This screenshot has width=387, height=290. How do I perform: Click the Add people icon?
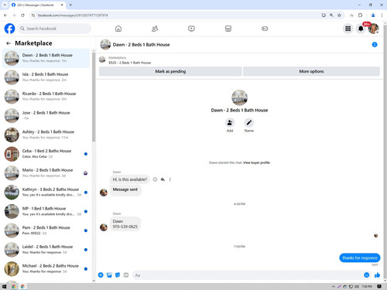(x=230, y=123)
